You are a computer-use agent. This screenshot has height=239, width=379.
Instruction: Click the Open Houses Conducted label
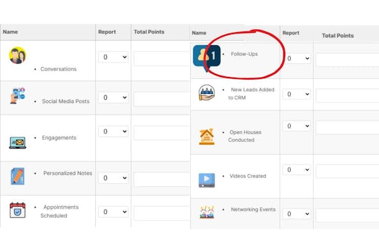click(x=245, y=136)
